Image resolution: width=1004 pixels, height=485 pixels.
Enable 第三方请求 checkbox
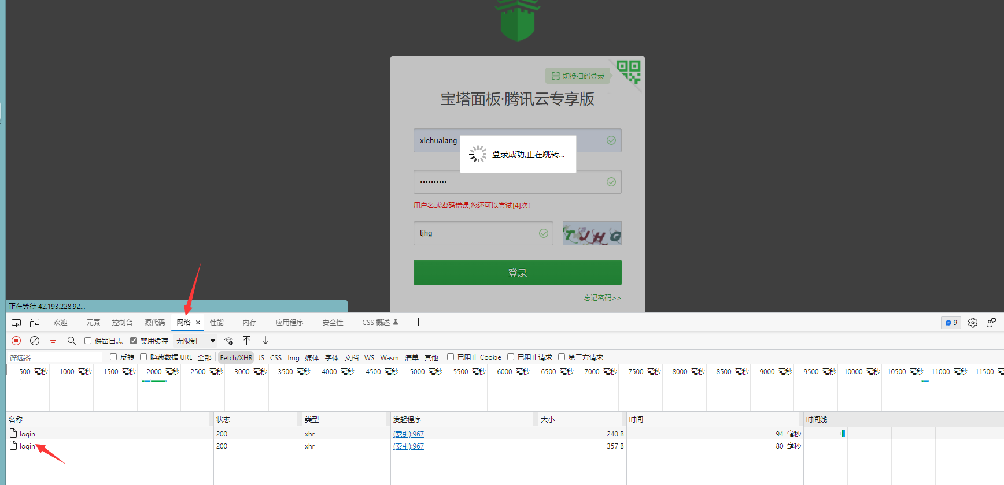pos(562,357)
